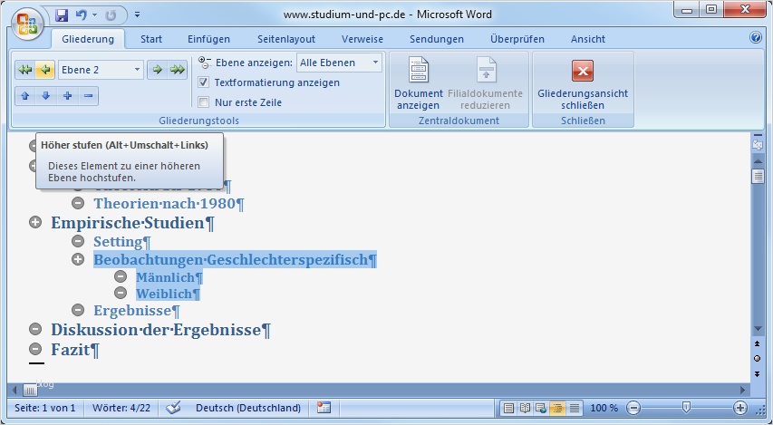Click symbol beside Theorien nach 1980

[x=78, y=203]
